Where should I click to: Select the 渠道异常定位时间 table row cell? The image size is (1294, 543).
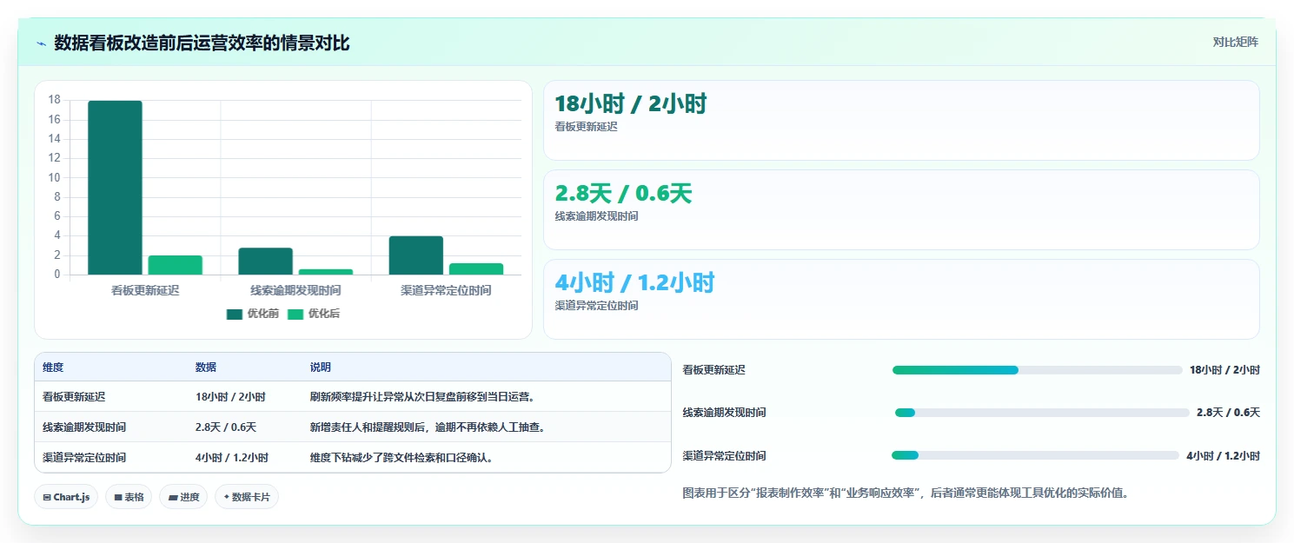[84, 458]
